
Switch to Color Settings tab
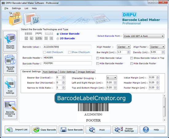click(68, 72)
